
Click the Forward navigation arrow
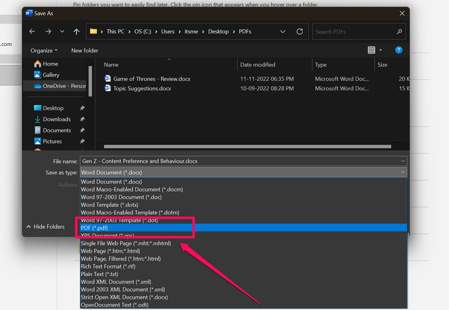tap(48, 32)
